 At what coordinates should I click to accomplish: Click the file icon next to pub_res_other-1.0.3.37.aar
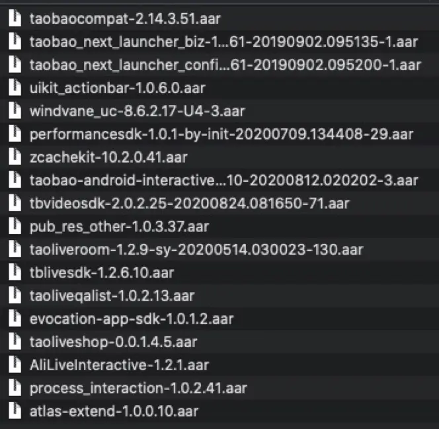point(15,227)
